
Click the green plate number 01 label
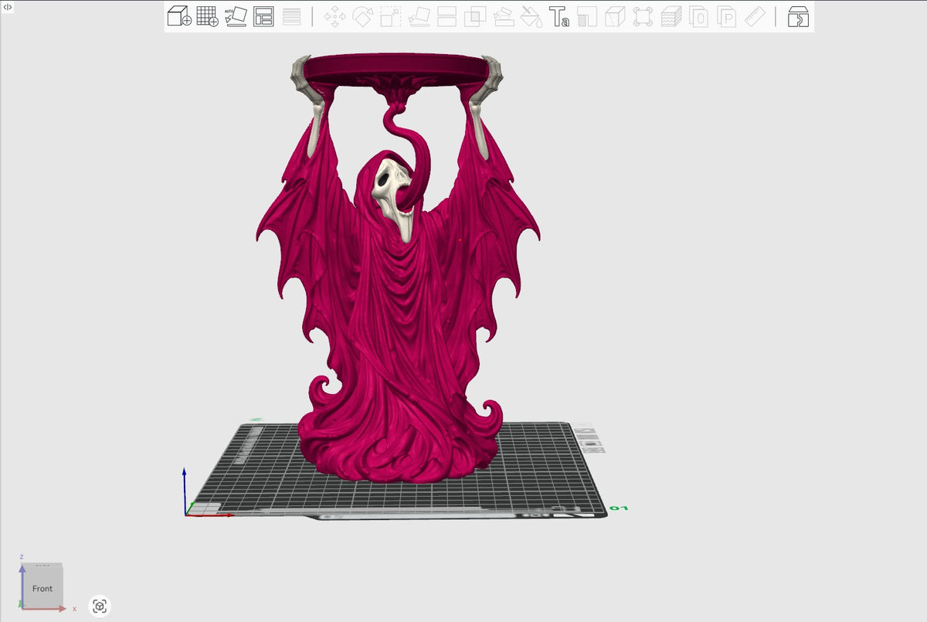click(x=618, y=508)
